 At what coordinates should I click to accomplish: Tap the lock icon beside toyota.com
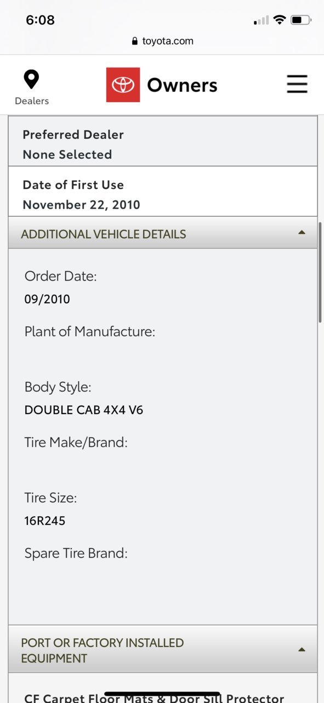(135, 41)
